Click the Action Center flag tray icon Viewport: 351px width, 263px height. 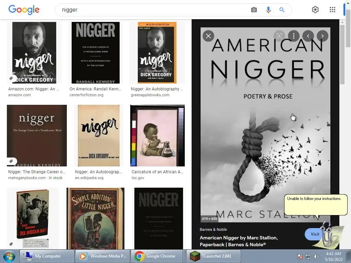[x=300, y=256]
